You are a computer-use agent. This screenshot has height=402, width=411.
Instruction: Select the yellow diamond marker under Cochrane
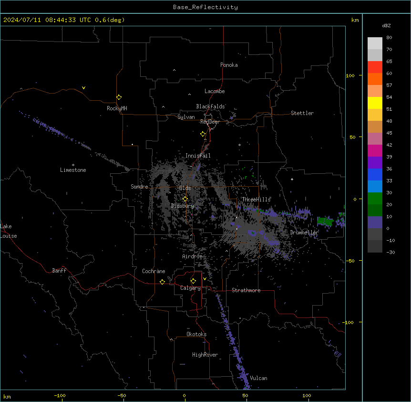pos(162,282)
